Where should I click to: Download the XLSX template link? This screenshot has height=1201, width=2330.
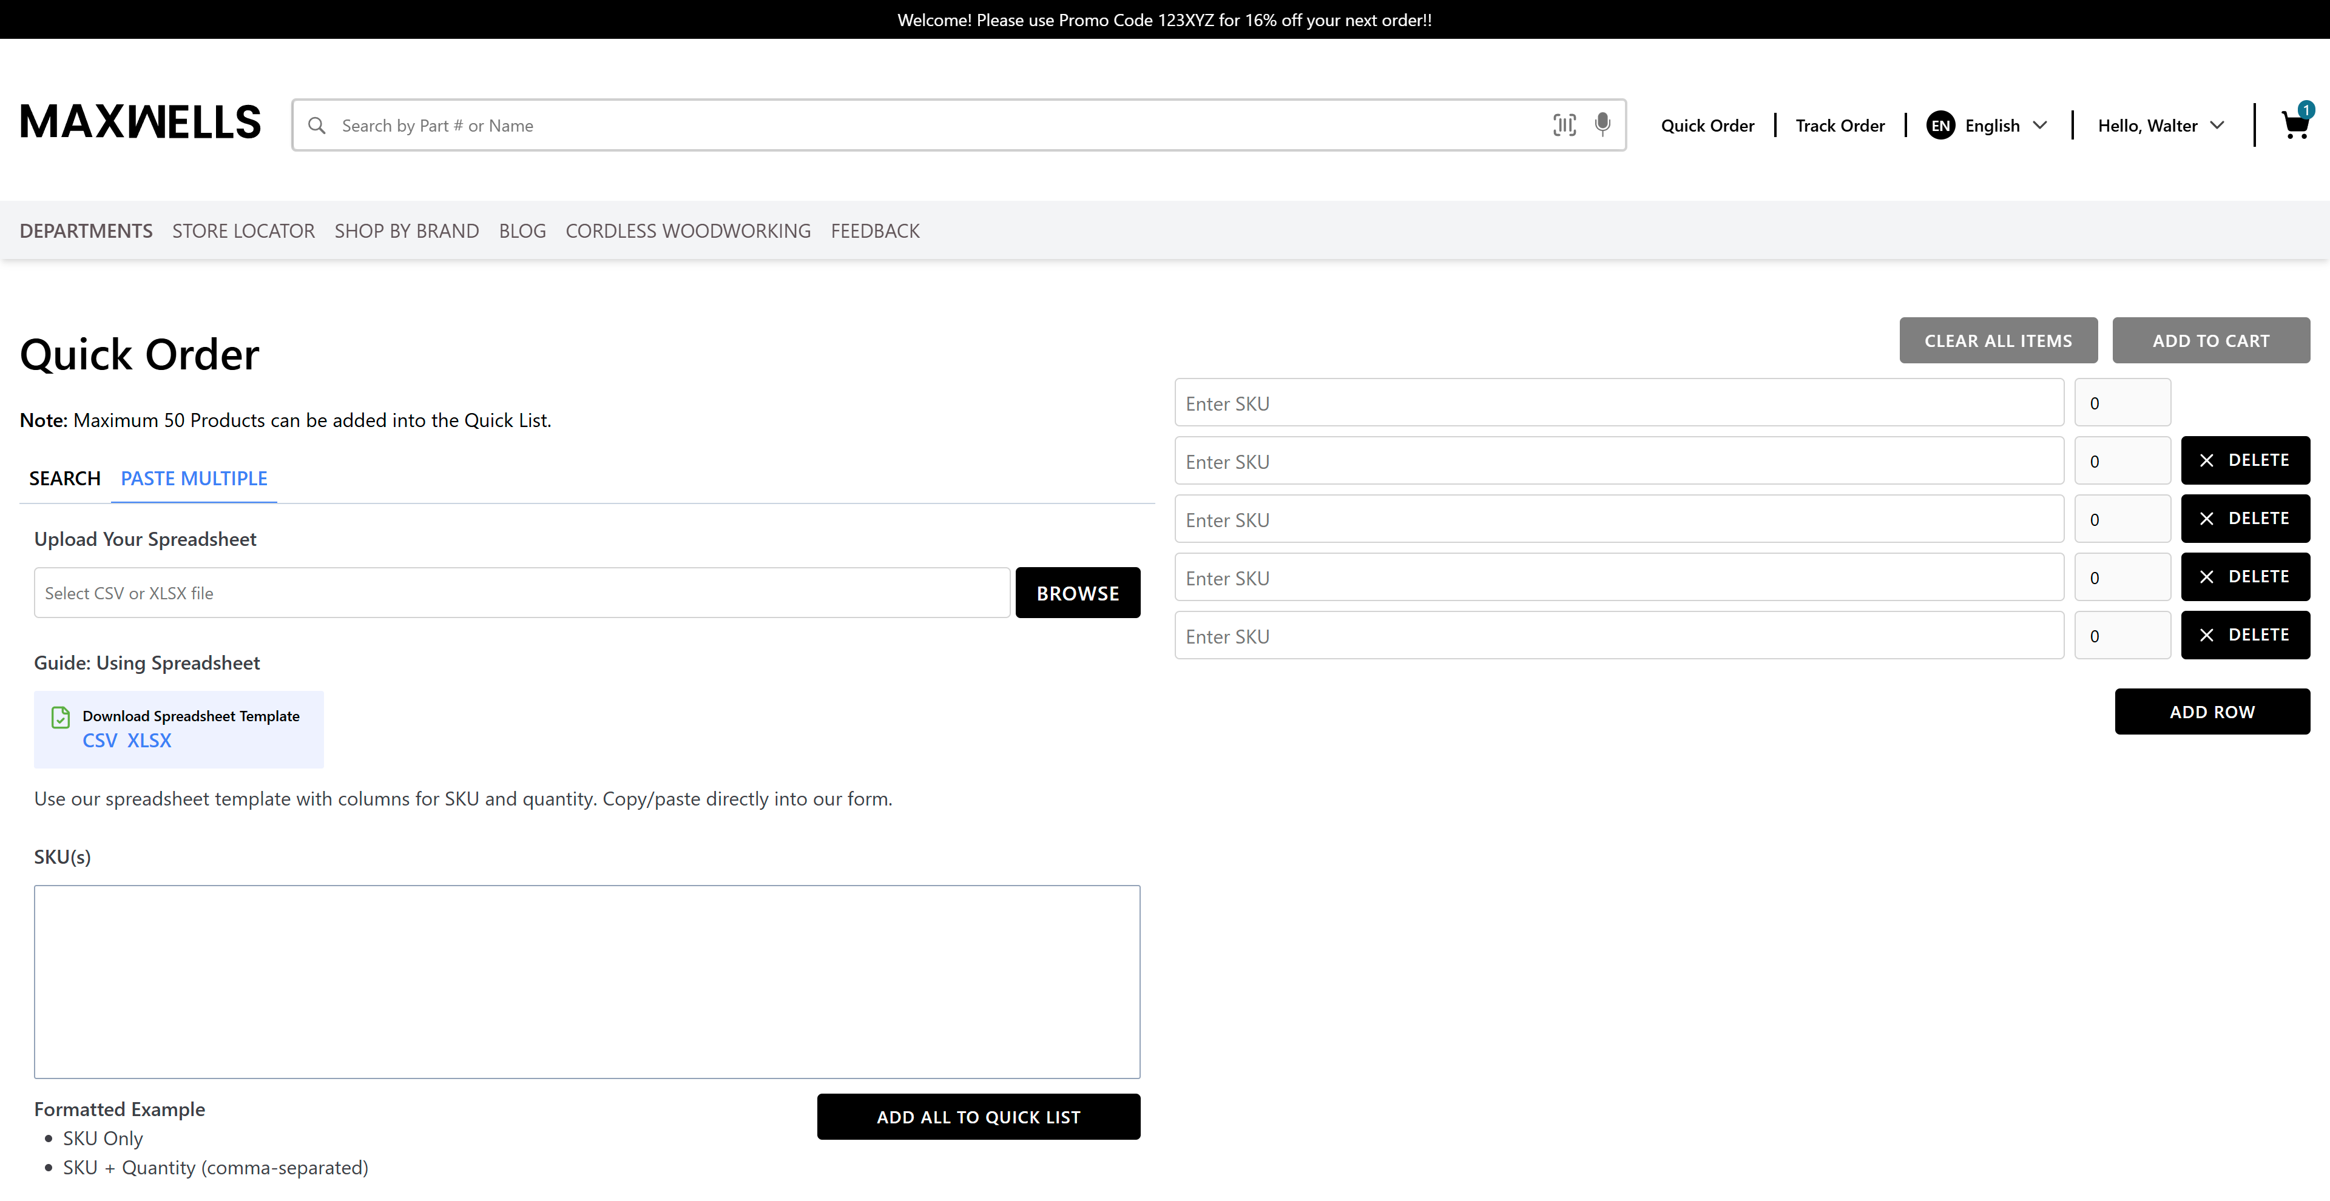[x=149, y=741]
